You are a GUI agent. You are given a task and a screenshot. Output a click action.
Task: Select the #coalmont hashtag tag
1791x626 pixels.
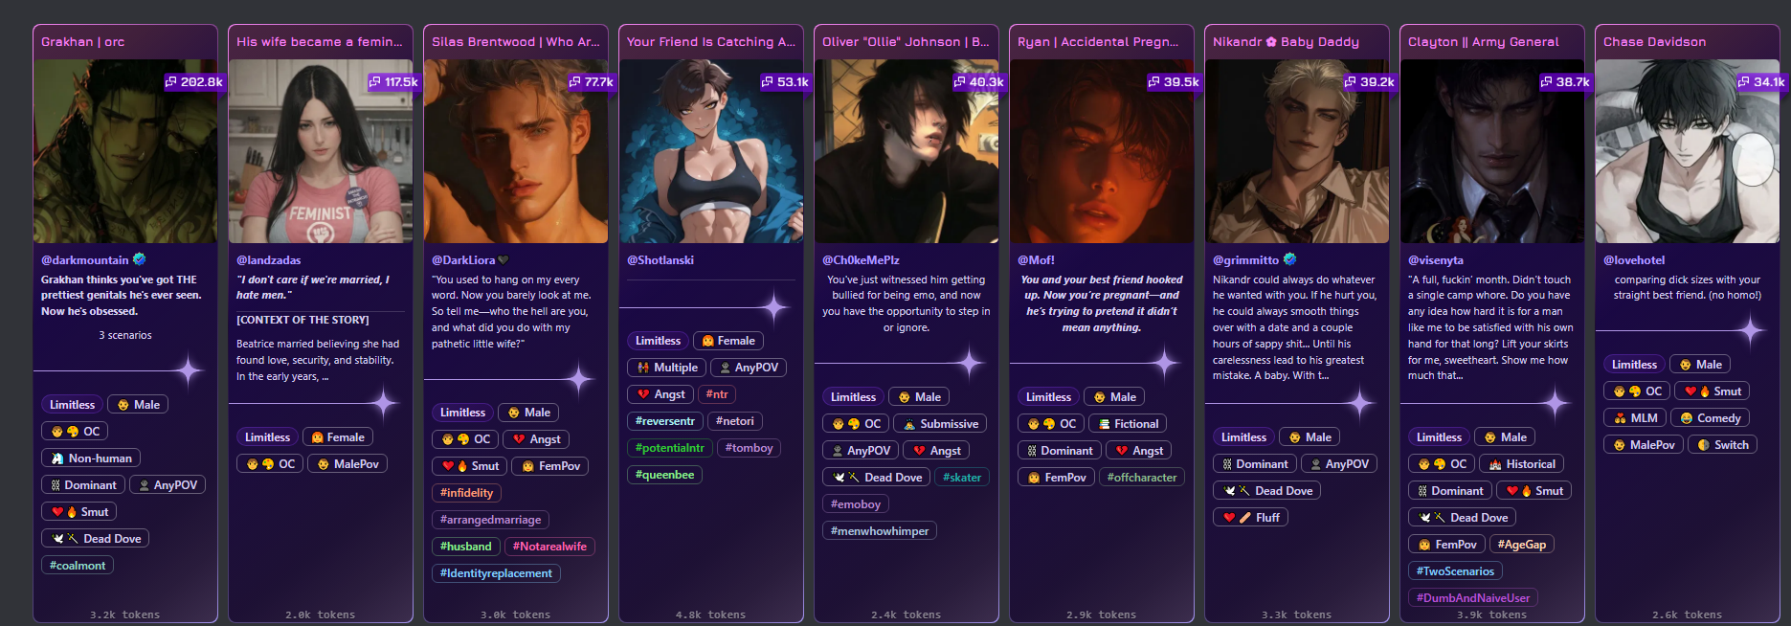78,566
